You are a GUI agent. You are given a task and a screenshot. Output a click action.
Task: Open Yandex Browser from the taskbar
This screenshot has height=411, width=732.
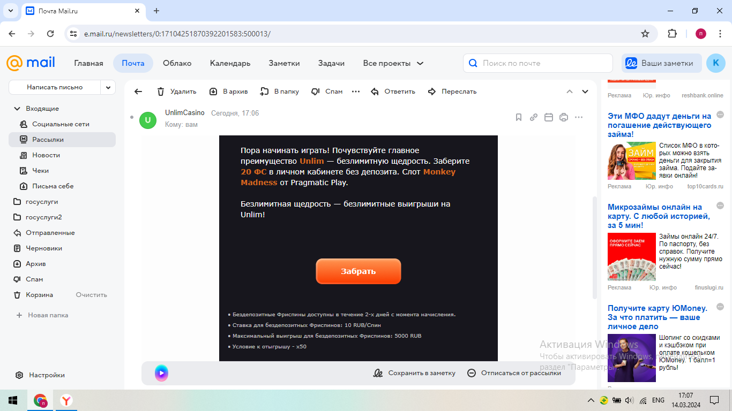point(66,400)
